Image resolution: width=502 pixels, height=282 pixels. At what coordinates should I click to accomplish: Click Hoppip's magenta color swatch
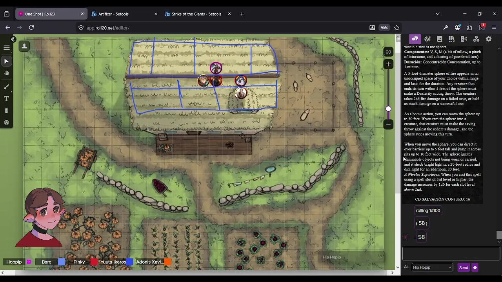29,262
